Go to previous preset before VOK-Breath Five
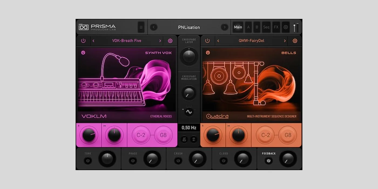 point(93,41)
